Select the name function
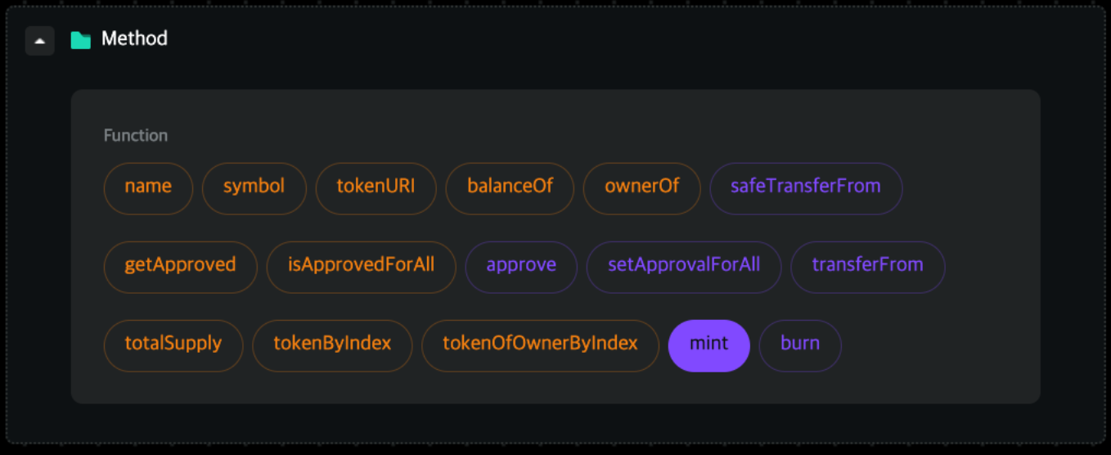Image resolution: width=1111 pixels, height=455 pixels. coord(148,187)
